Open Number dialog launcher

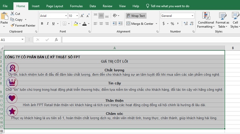194,32
